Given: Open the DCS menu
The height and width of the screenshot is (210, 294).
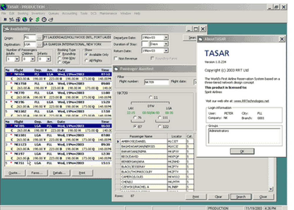Looking at the screenshot, I should pos(93,13).
